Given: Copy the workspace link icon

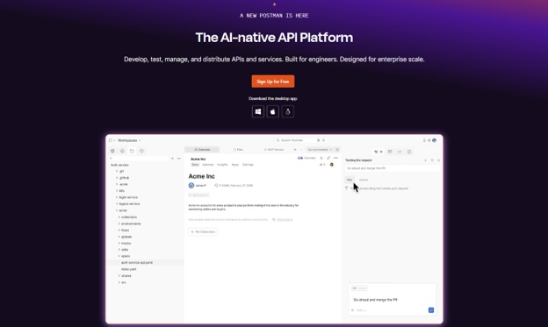Looking at the screenshot, I should tap(328, 158).
